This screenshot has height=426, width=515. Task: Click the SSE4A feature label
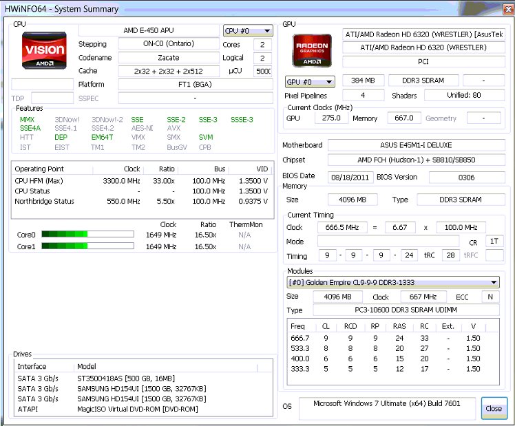[x=30, y=128]
